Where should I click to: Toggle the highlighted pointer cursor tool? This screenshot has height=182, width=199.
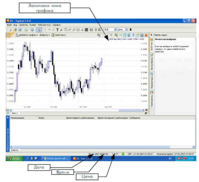(39, 30)
